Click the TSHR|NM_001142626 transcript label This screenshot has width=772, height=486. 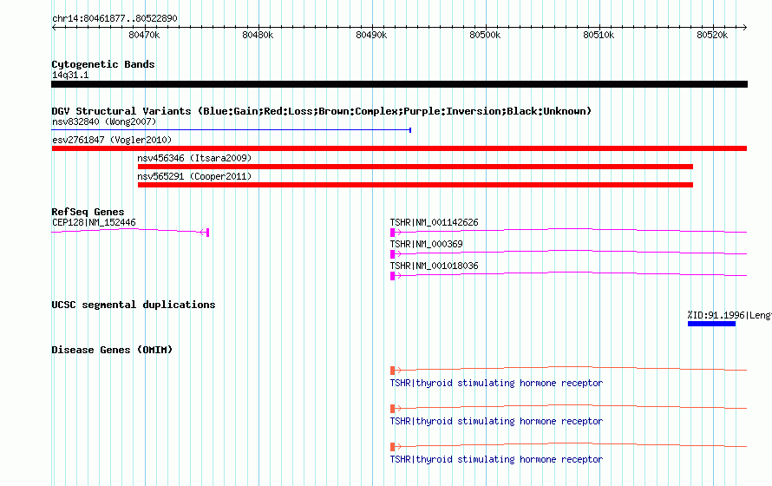tap(434, 222)
